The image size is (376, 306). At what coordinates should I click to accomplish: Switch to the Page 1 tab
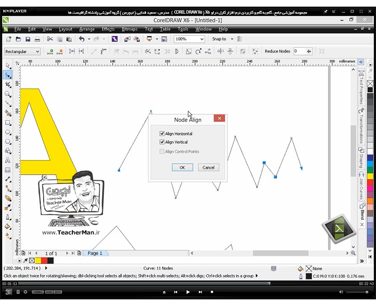(95, 253)
